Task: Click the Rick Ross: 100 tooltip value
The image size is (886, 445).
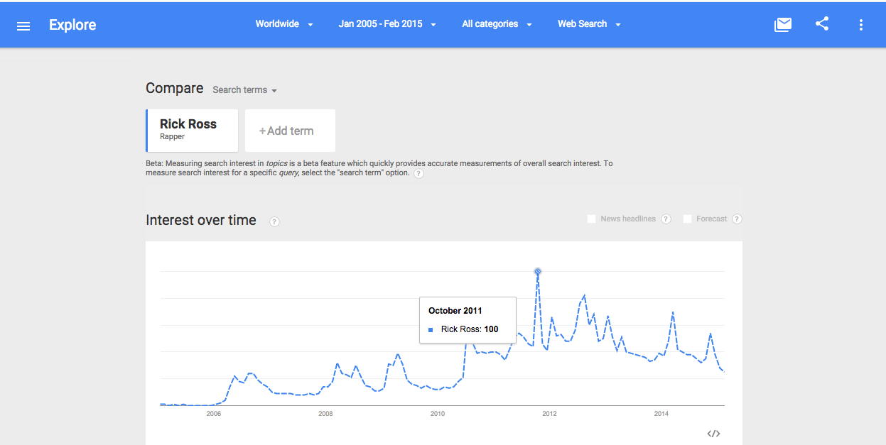Action: click(x=470, y=329)
